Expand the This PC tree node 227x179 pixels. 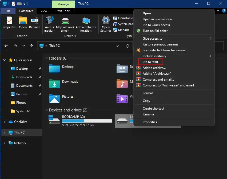point(4,132)
